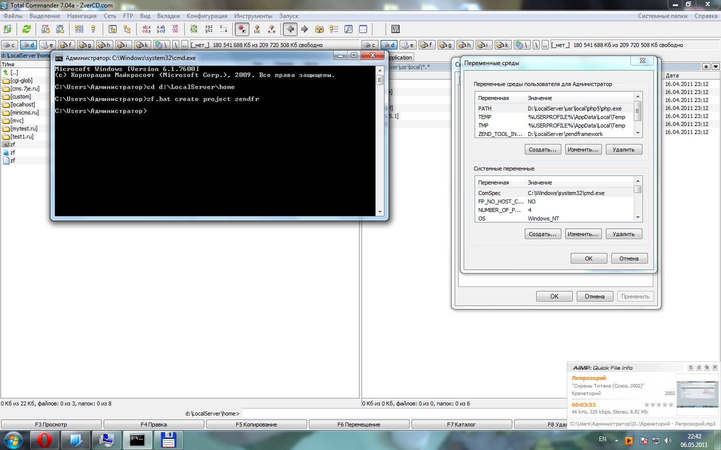Screen dimensions: 721x450
Task: Open the Справка menu
Action: coord(706,16)
